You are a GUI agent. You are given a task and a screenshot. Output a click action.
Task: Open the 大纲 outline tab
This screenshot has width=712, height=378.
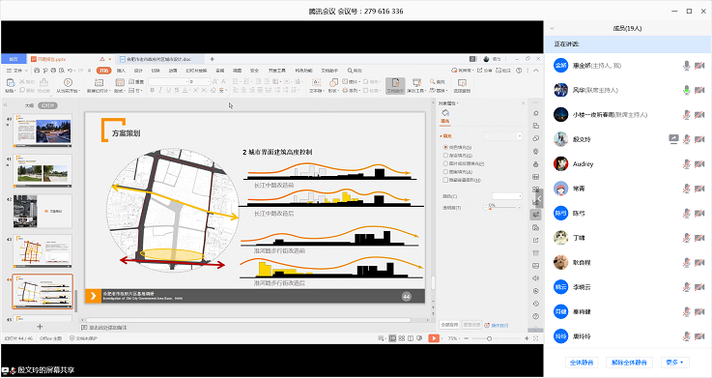[x=30, y=105]
